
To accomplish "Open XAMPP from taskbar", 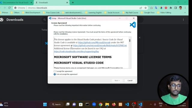I will (120, 104).
